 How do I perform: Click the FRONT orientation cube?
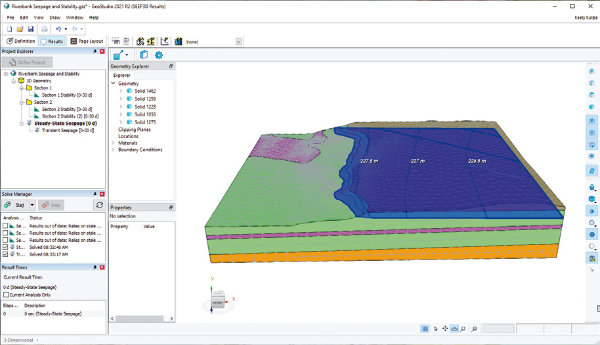pyautogui.click(x=218, y=302)
